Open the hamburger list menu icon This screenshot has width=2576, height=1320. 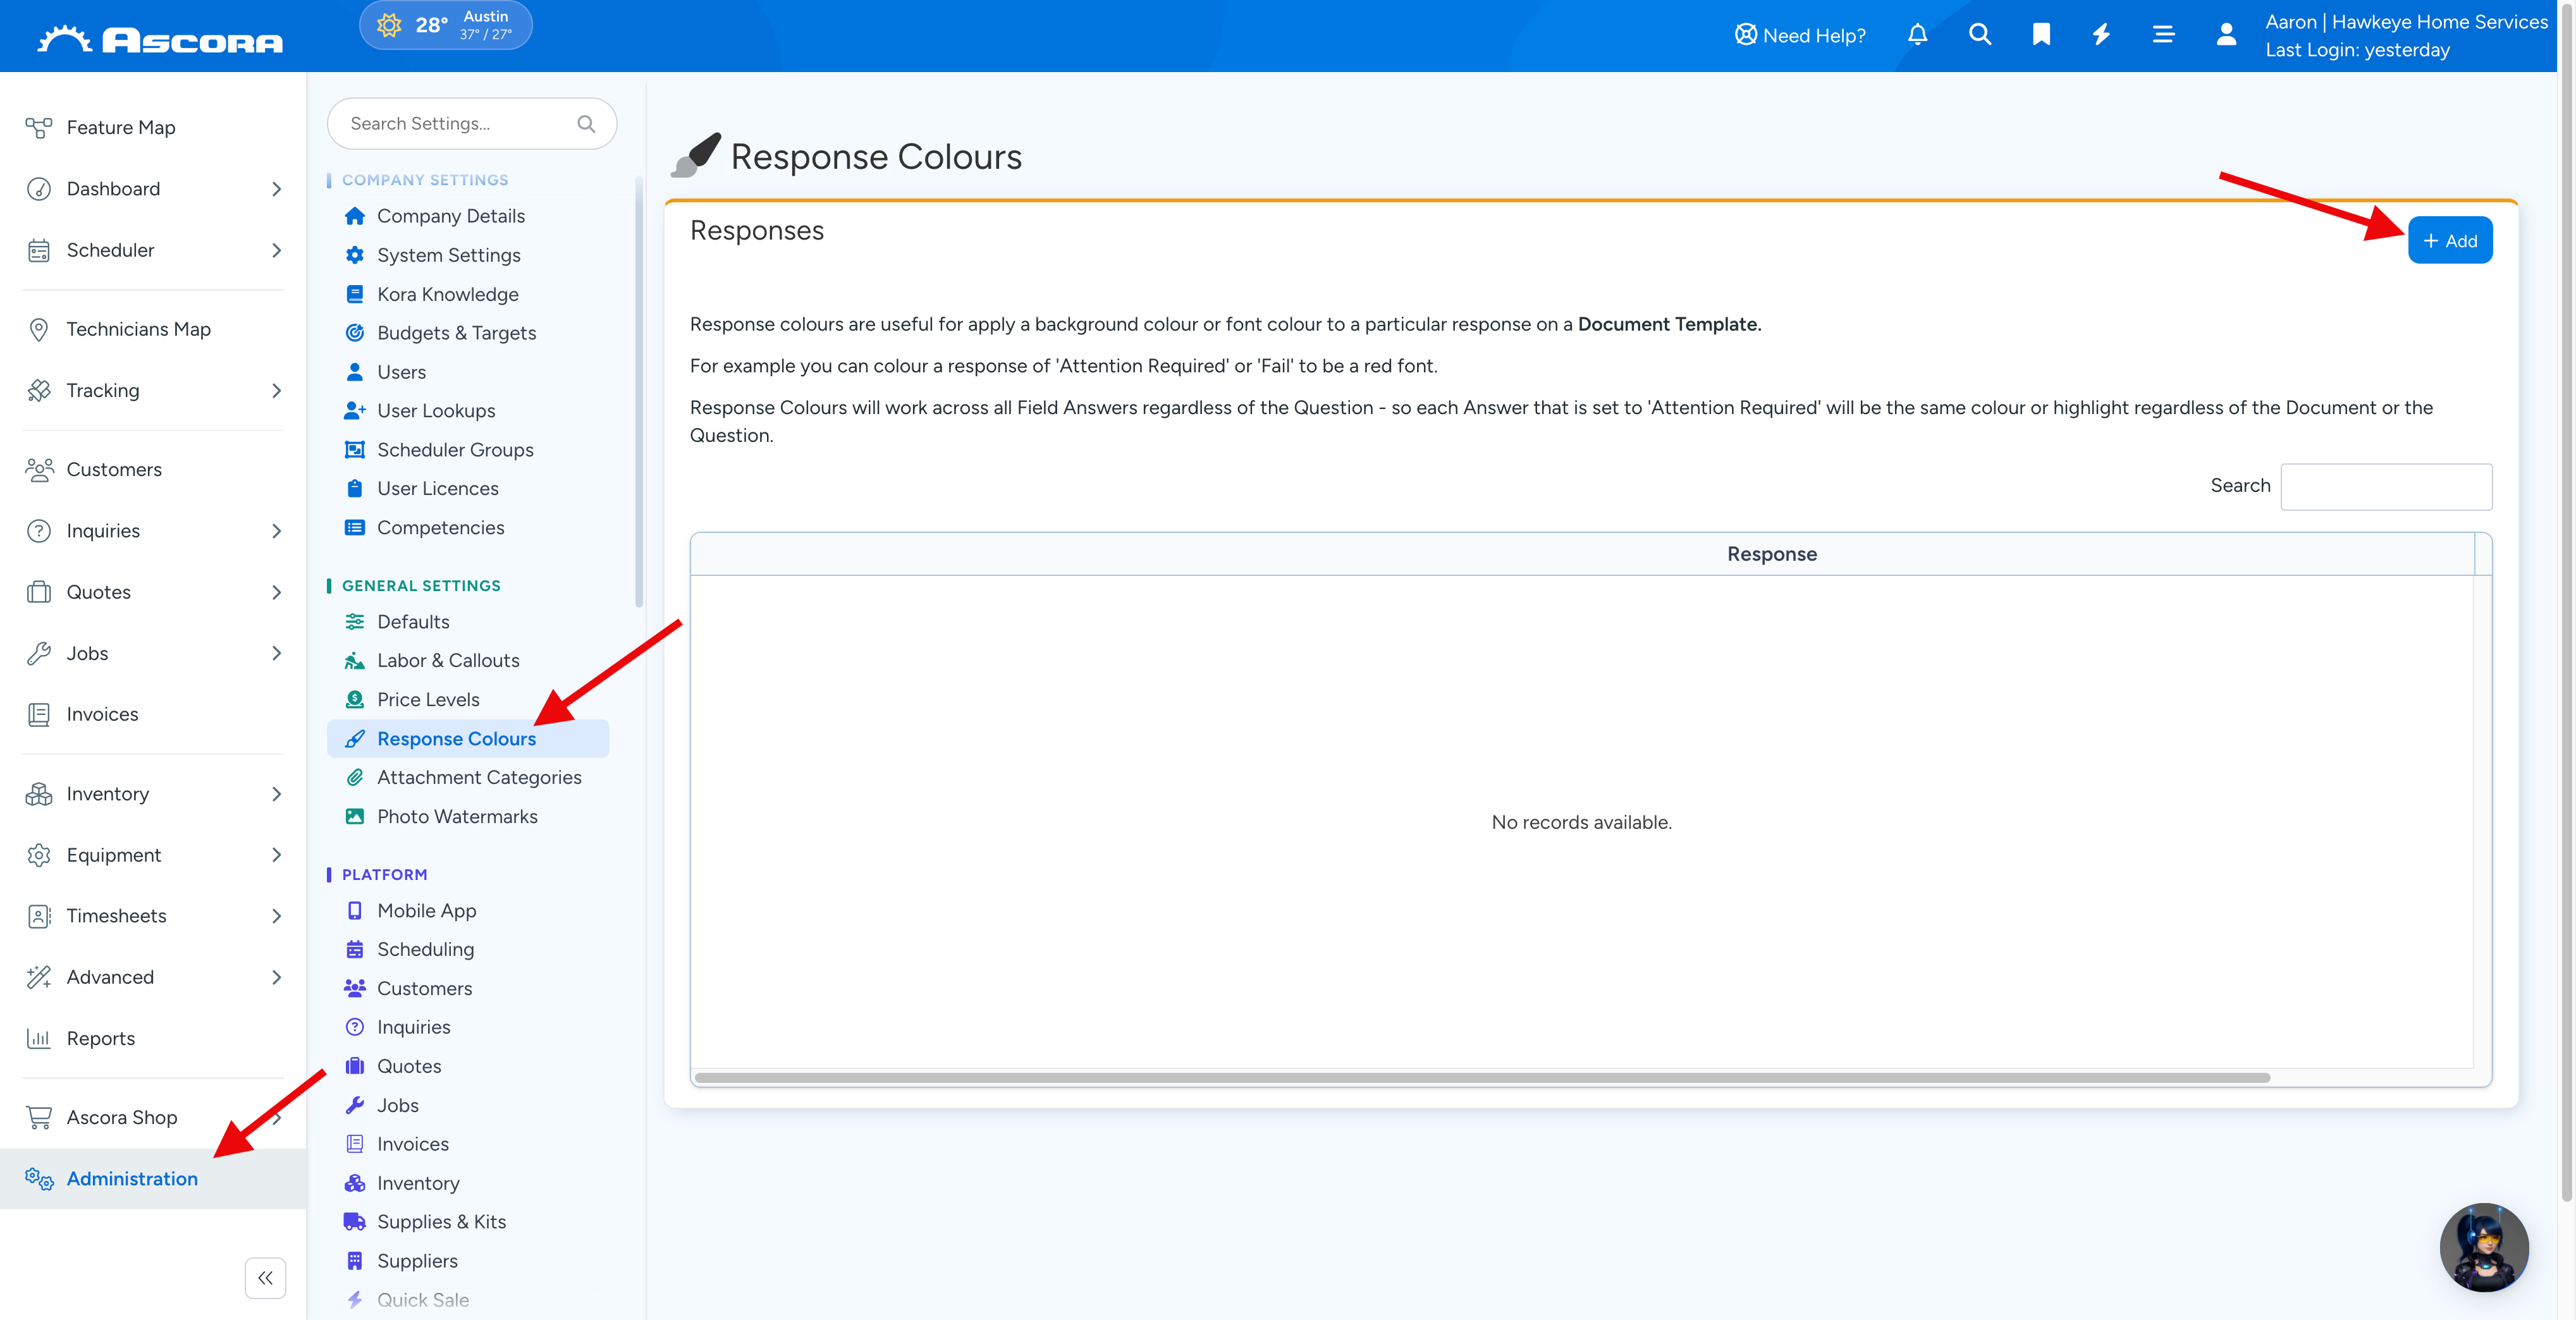point(2163,35)
